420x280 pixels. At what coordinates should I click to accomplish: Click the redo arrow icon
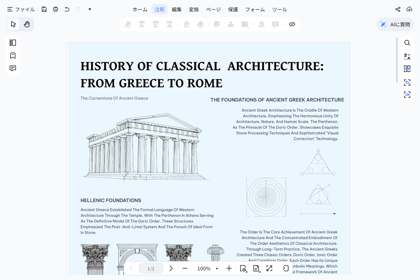coord(78,9)
